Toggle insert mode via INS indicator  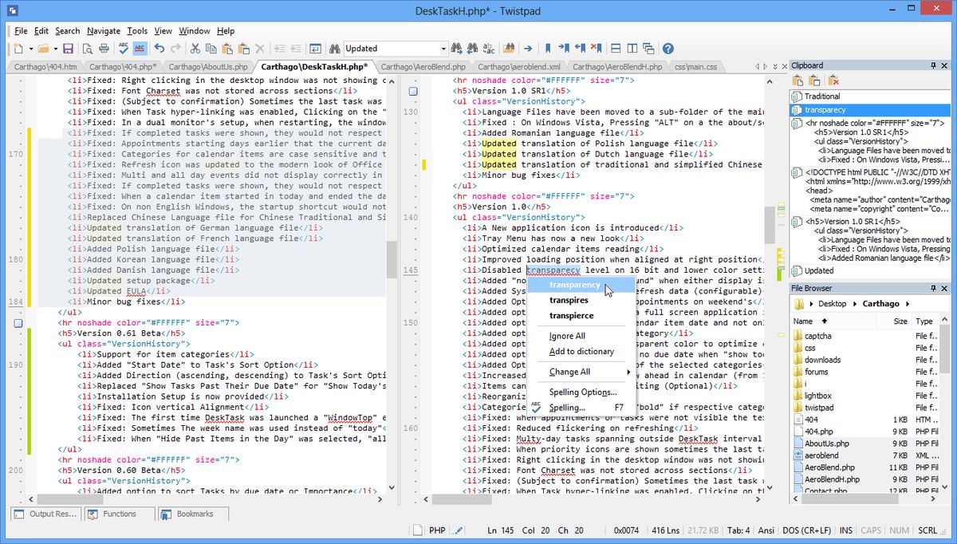[x=845, y=530]
